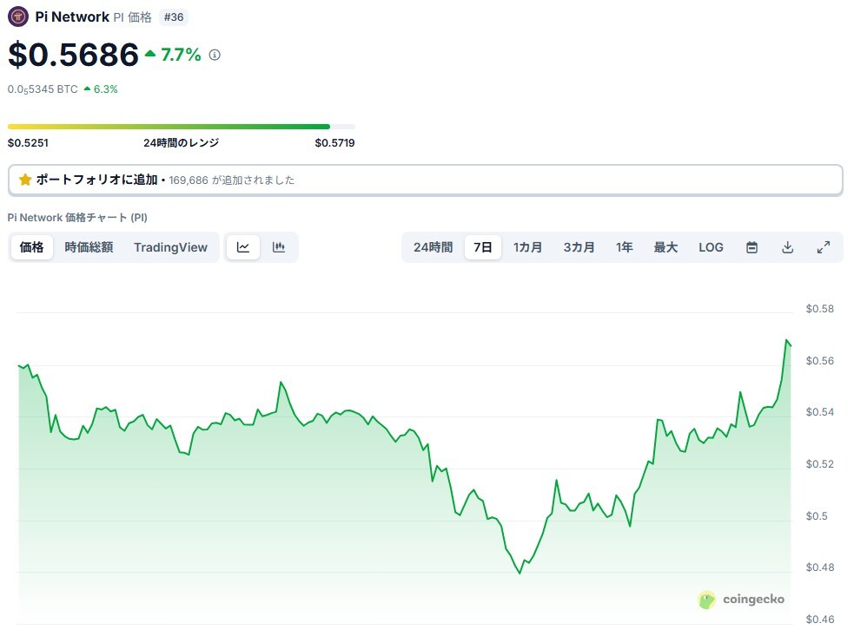Image resolution: width=854 pixels, height=636 pixels.
Task: Toggle LOG scale on the chart
Action: click(711, 247)
